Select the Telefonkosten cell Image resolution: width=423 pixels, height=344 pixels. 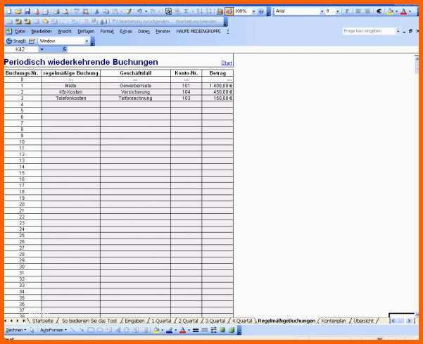coord(71,98)
